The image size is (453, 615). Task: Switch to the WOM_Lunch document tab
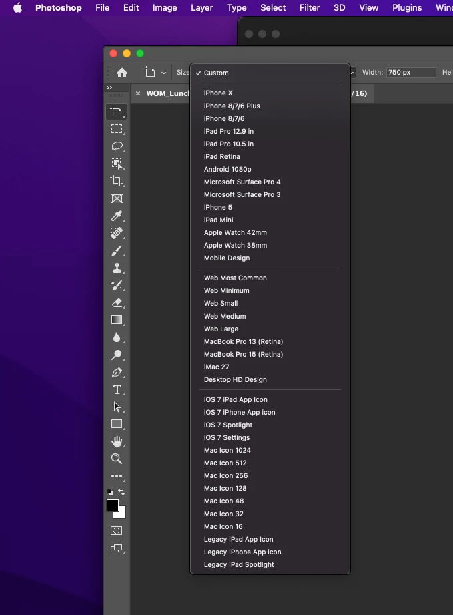(x=167, y=93)
